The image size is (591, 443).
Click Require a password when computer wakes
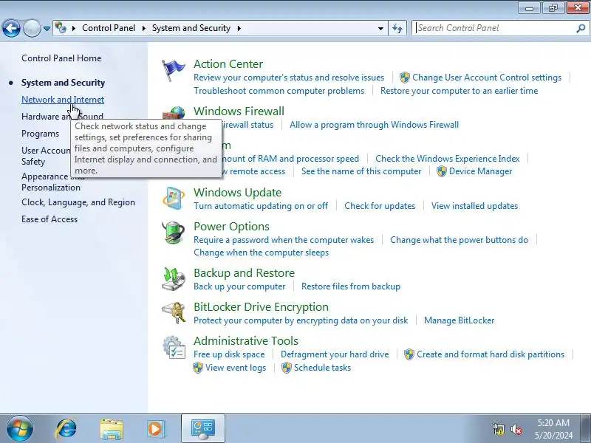point(284,240)
